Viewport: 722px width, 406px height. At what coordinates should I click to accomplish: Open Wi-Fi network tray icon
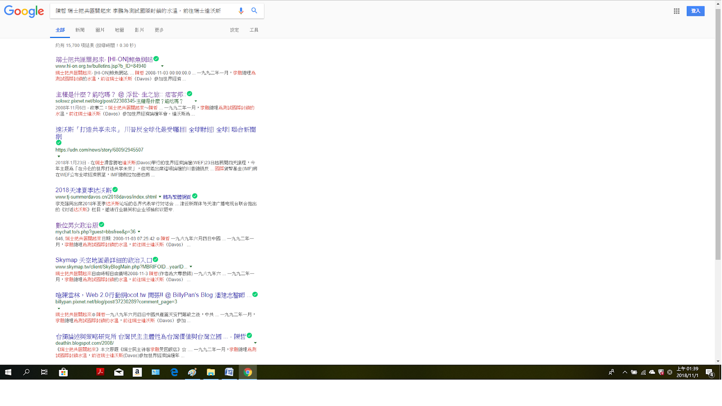643,372
